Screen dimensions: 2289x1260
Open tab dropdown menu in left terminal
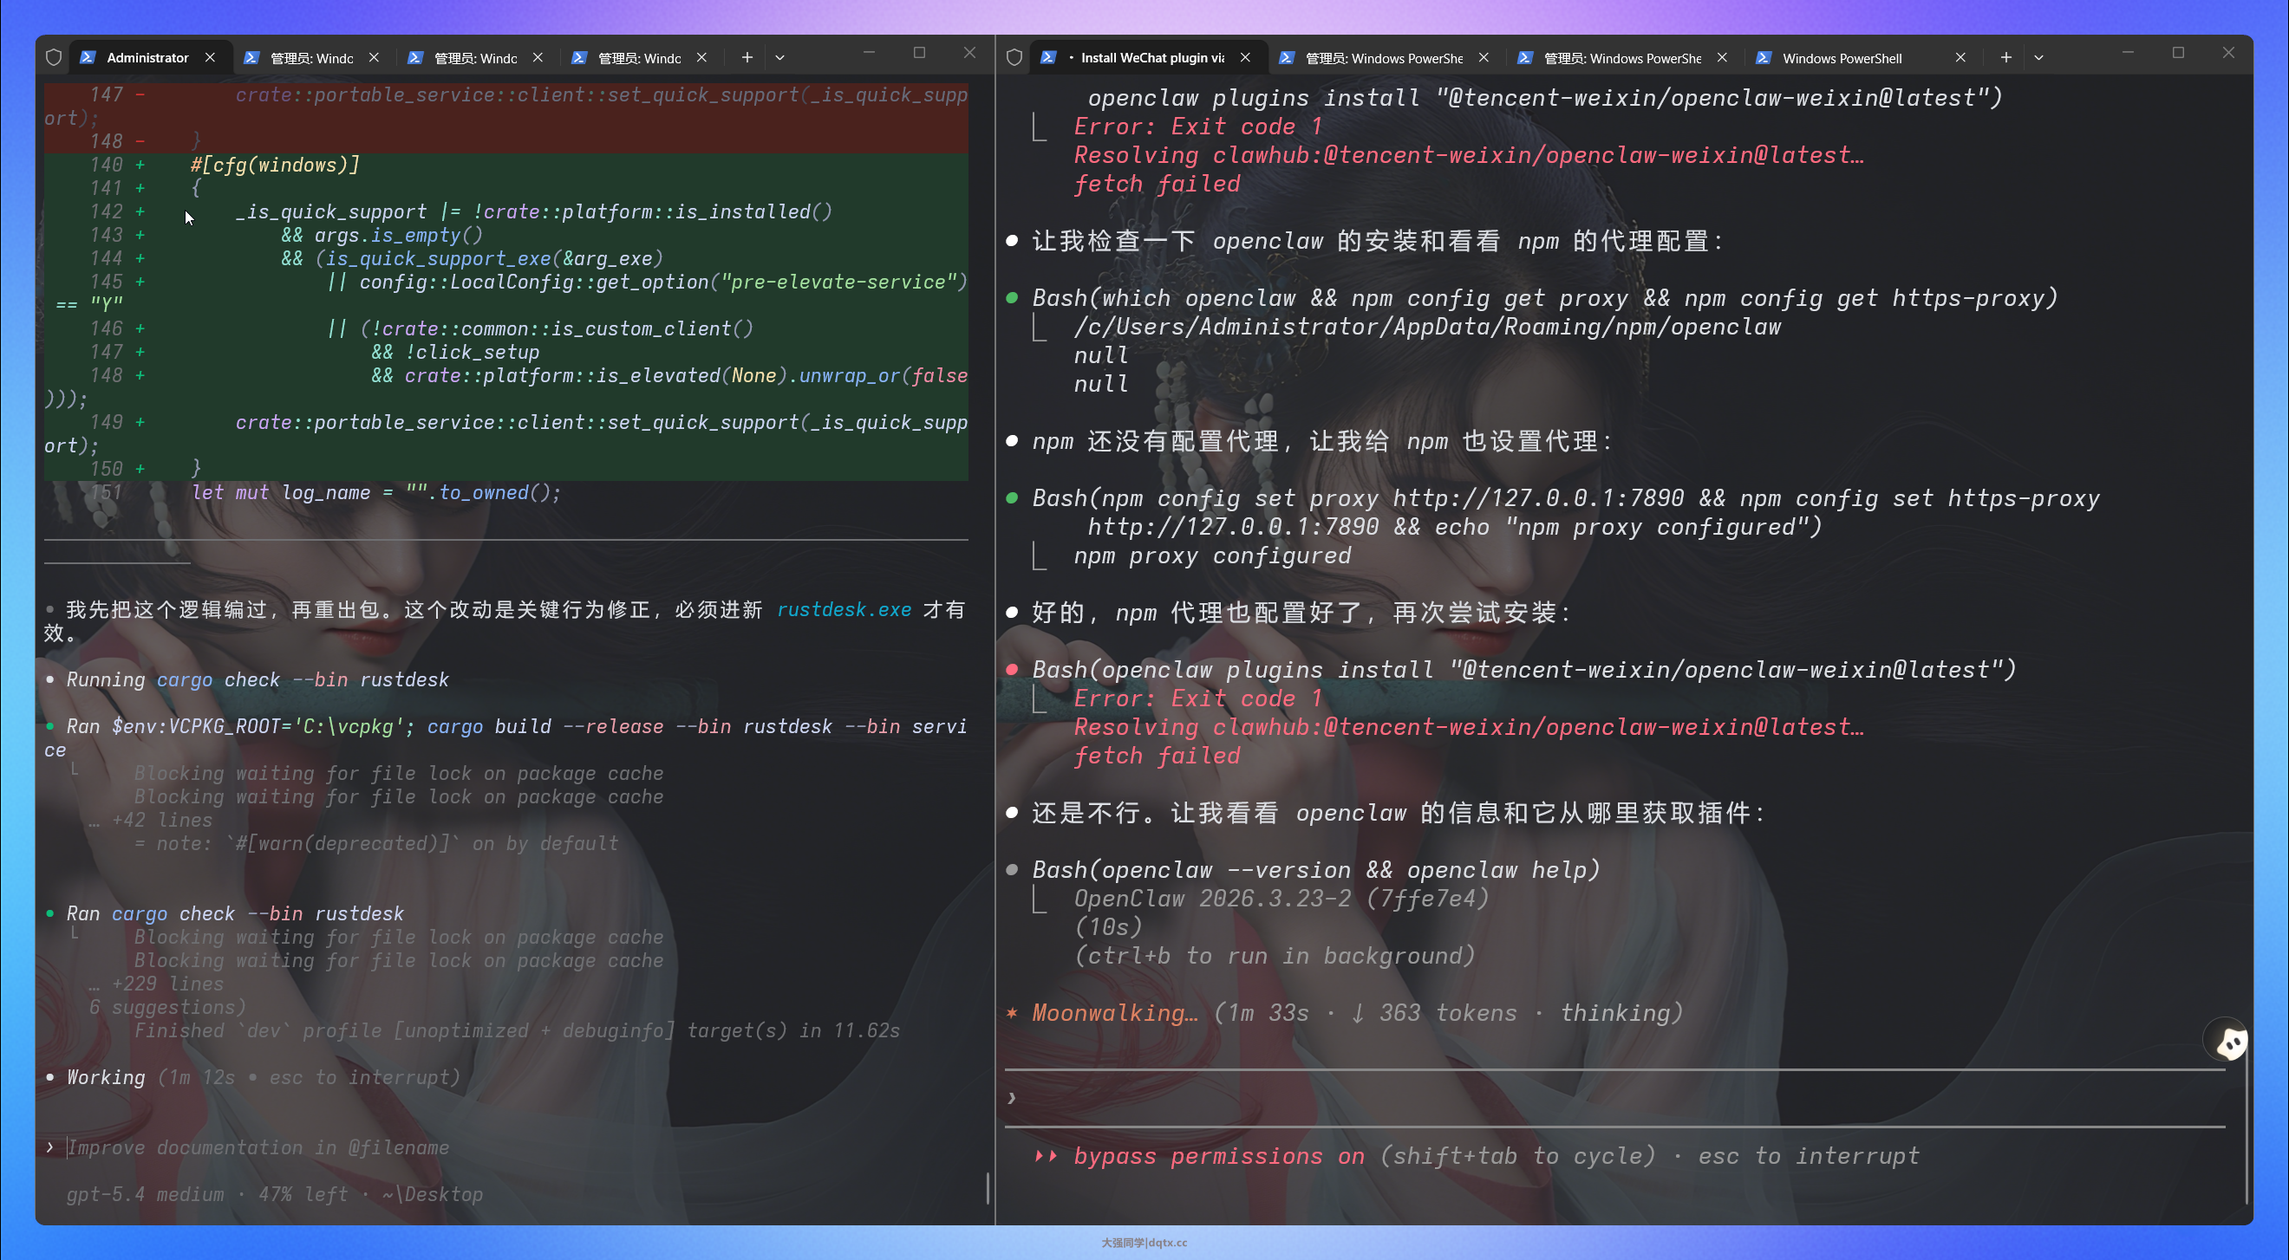pyautogui.click(x=779, y=58)
